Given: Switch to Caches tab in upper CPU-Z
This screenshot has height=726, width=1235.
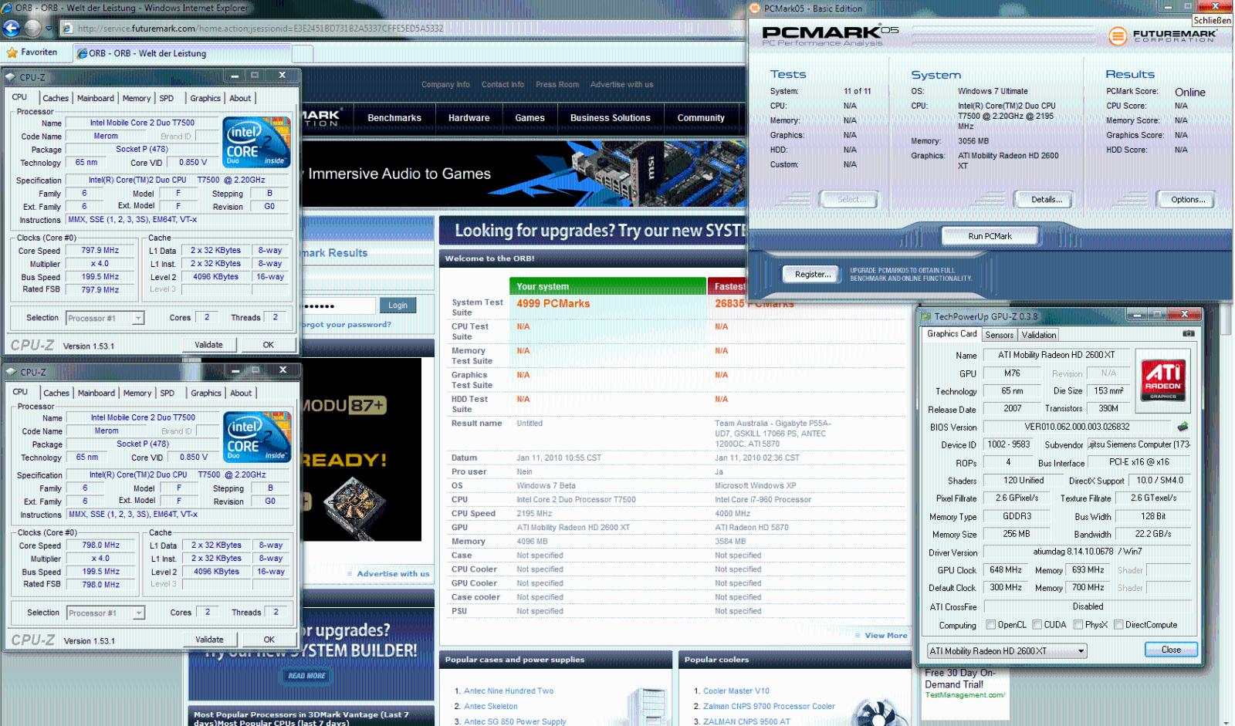Looking at the screenshot, I should 56,99.
